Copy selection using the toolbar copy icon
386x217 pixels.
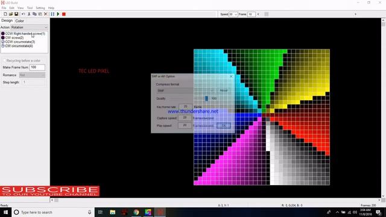(x=34, y=14)
